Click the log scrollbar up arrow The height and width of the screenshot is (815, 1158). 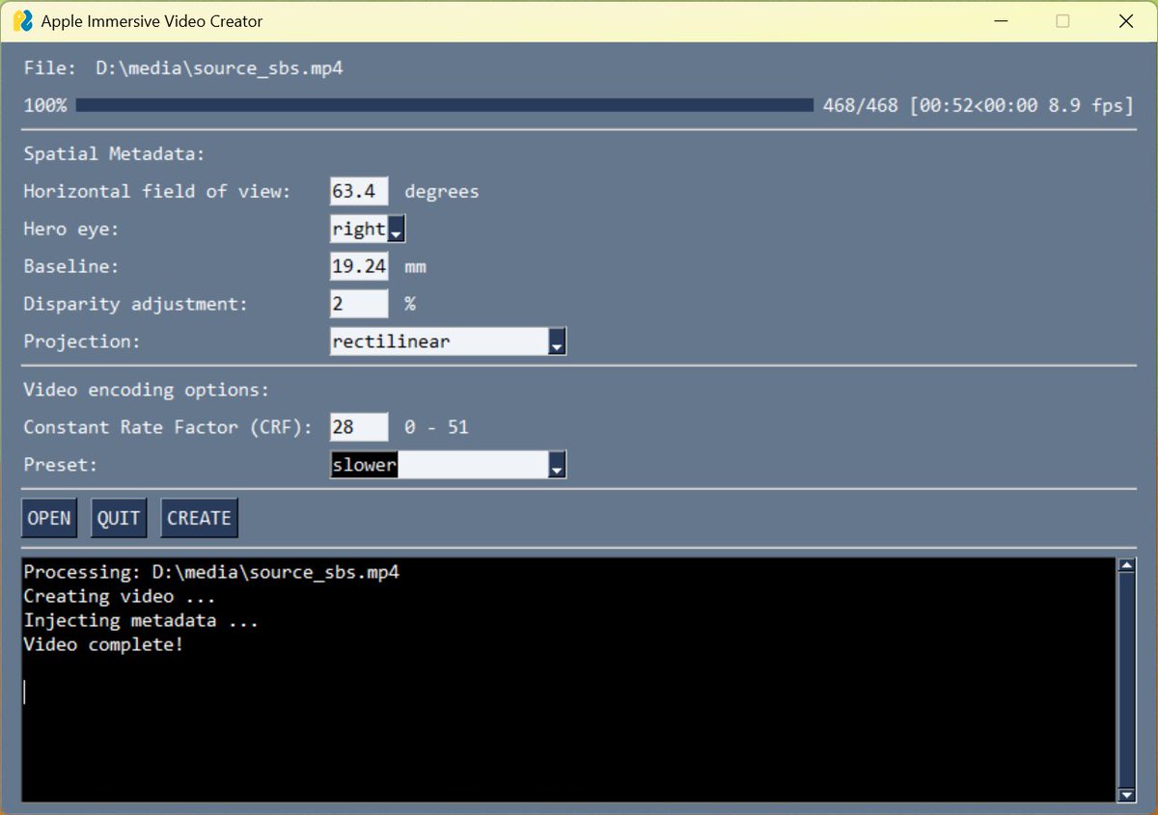(1126, 566)
